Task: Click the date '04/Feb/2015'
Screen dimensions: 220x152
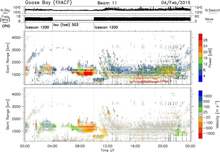Action: pos(176,2)
